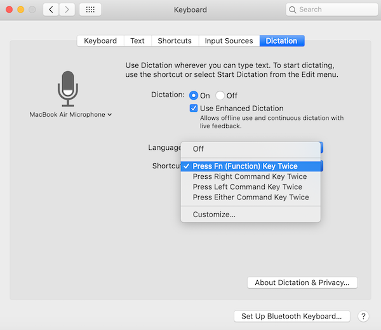Select the Dictation Off radio button

pos(220,95)
